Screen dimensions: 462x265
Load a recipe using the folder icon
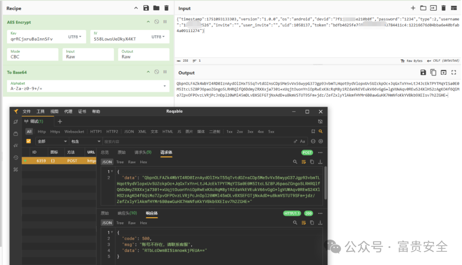(x=156, y=8)
